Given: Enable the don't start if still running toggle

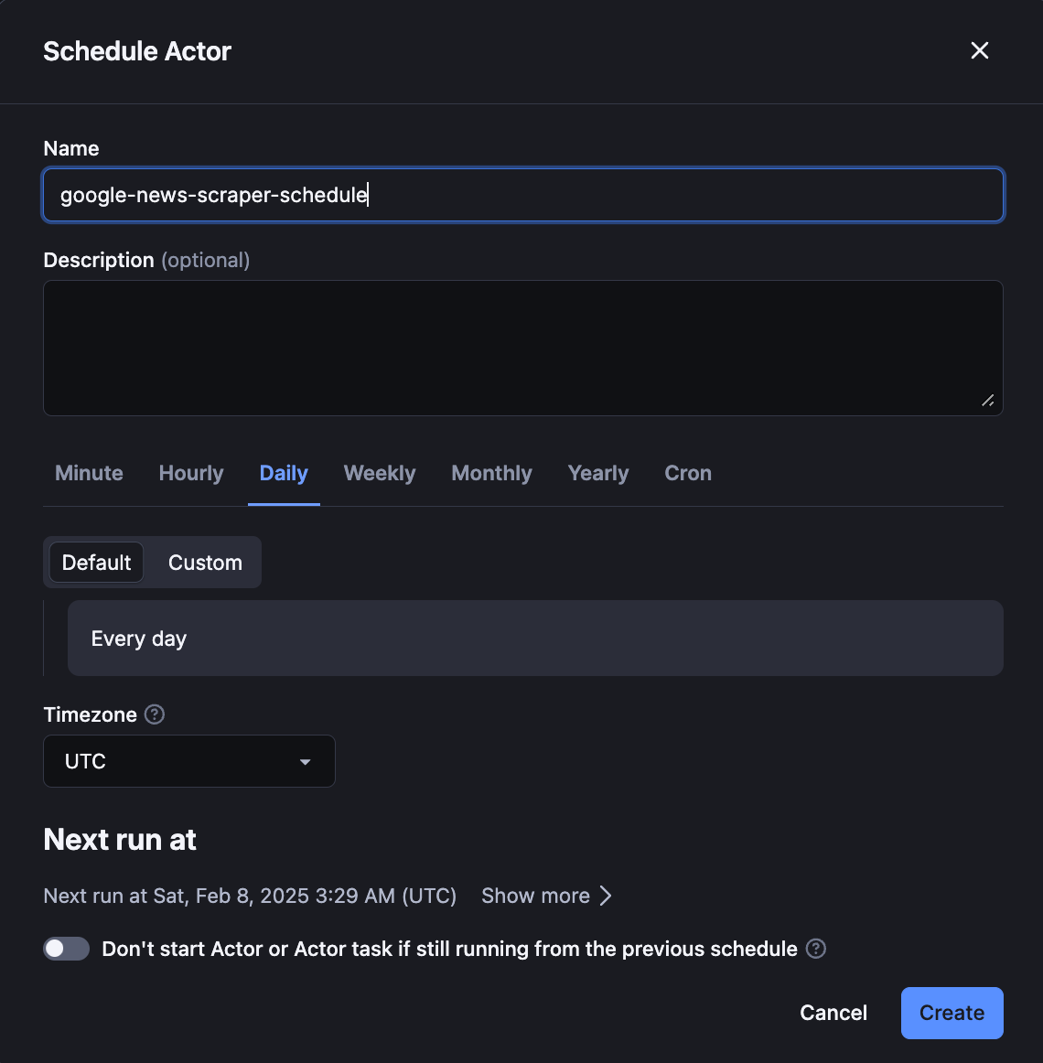Looking at the screenshot, I should click(x=65, y=949).
